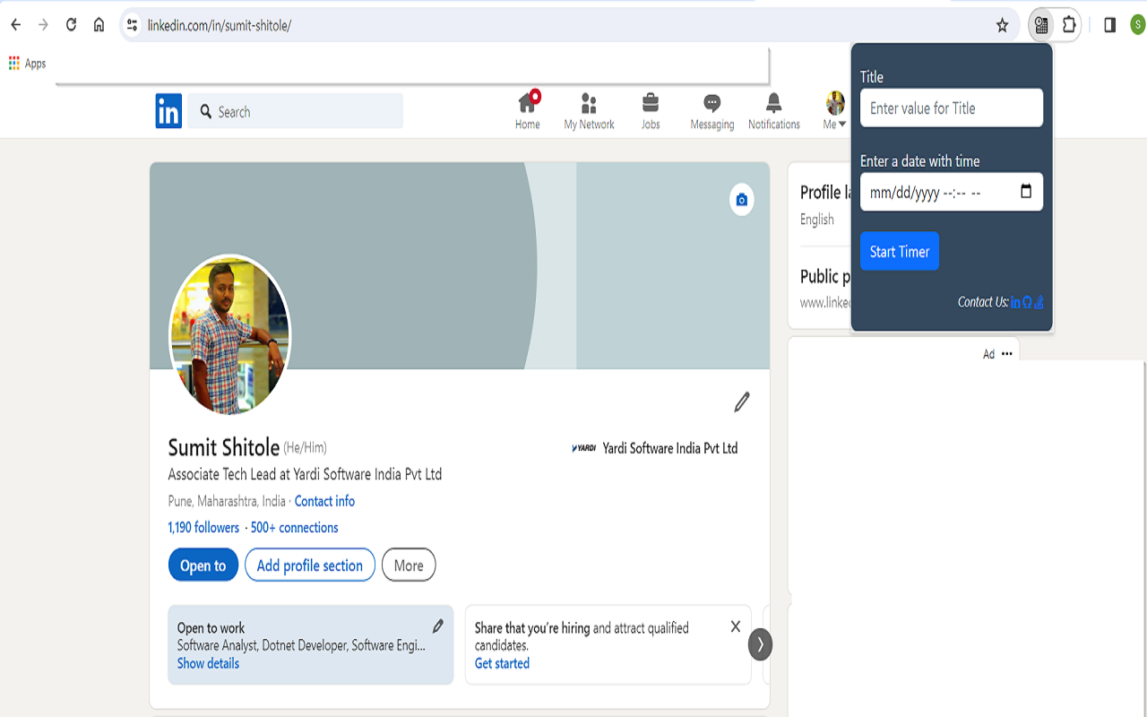Bookmark this page with the star icon
This screenshot has width=1147, height=717.
tap(1002, 25)
